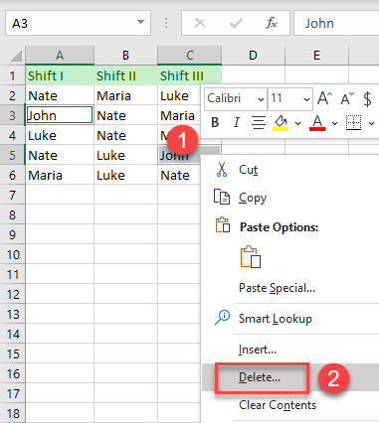Apply accounting dollar format icon
This screenshot has width=379, height=423.
(367, 98)
